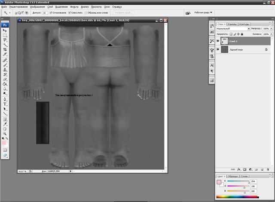Viewport: 275px width, 202px height.
Task: Open the Рабочая среда workspace dropdown
Action: tap(204, 12)
